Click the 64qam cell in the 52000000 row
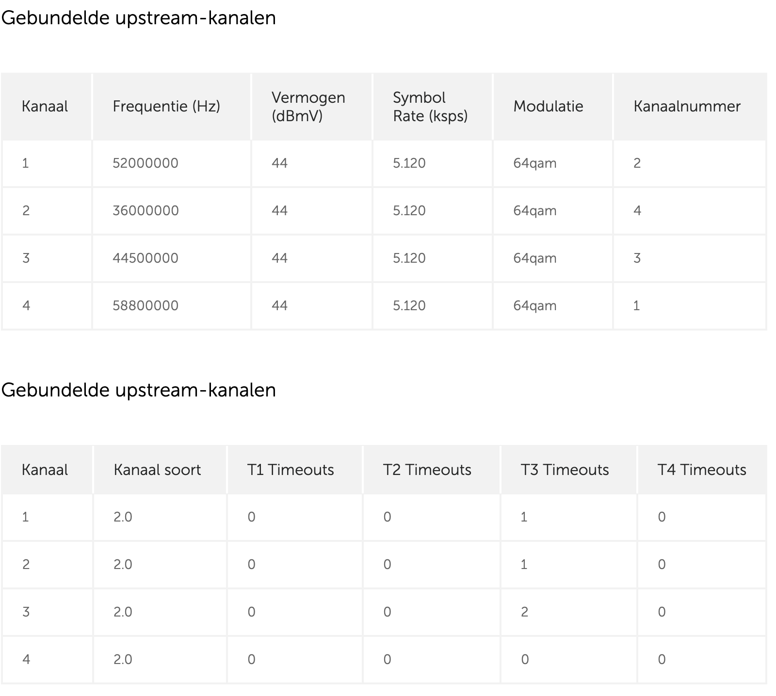This screenshot has height=696, width=776. click(534, 163)
